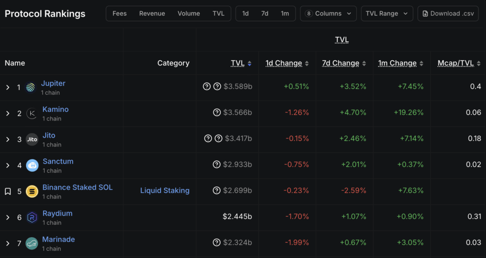486x258 pixels.
Task: Select the 7d time period tab
Action: tap(265, 13)
